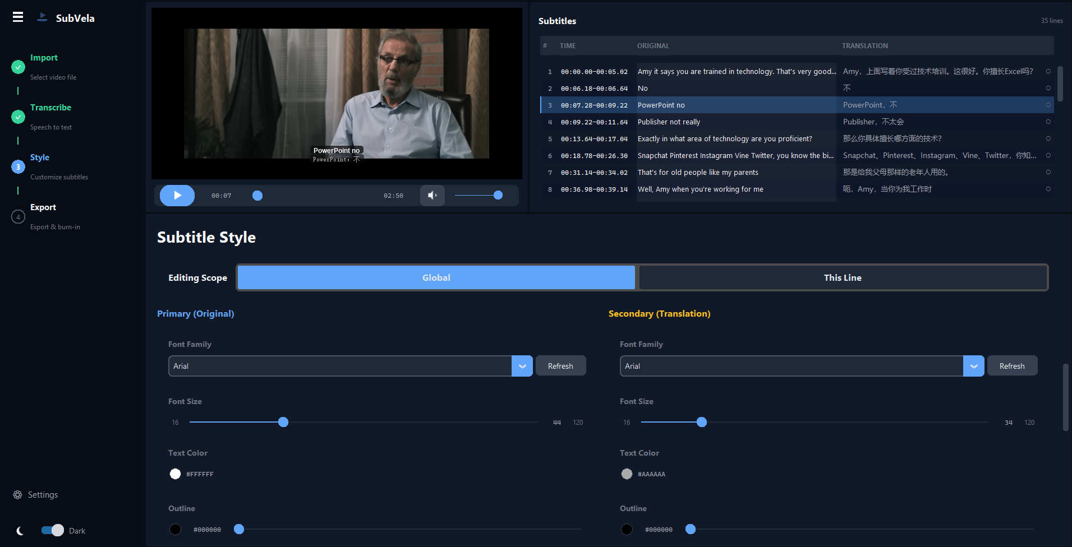1072x547 pixels.
Task: Refresh the Primary font list
Action: (x=560, y=365)
